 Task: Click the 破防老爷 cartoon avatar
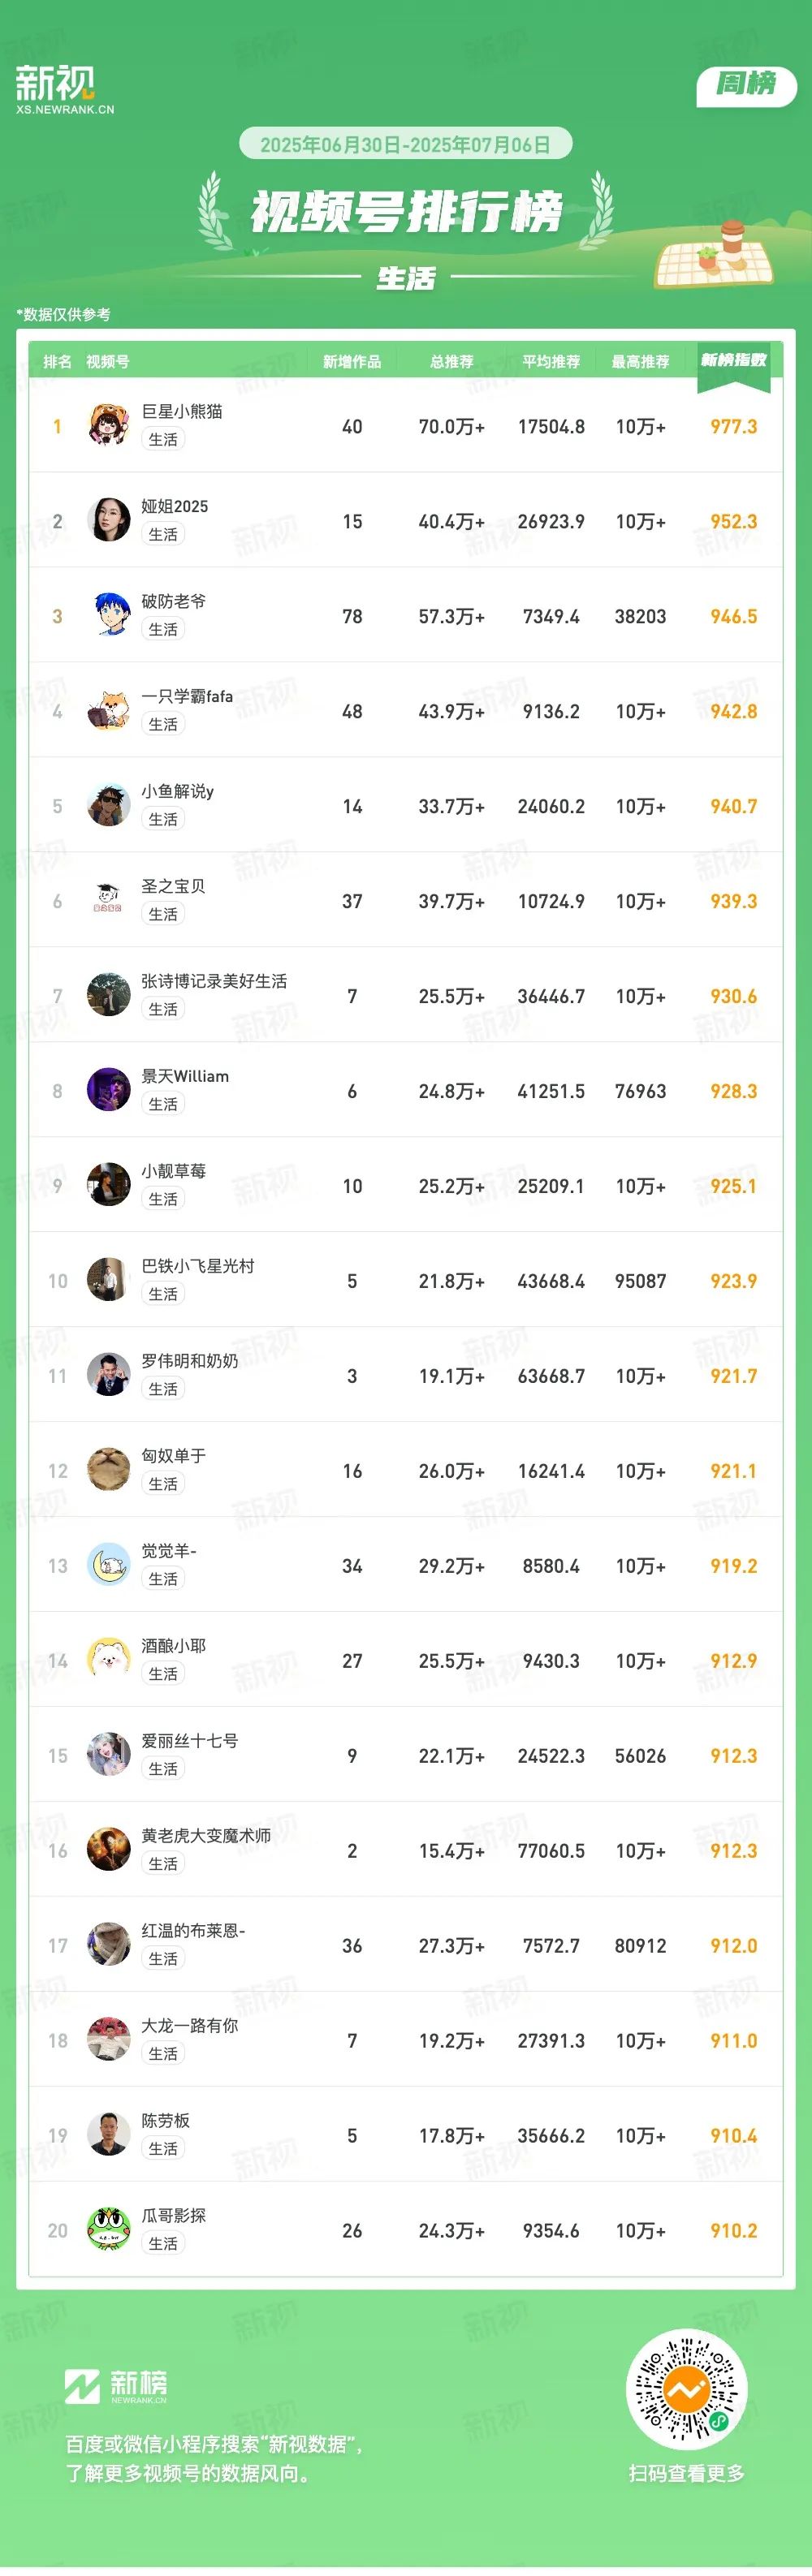tap(108, 616)
